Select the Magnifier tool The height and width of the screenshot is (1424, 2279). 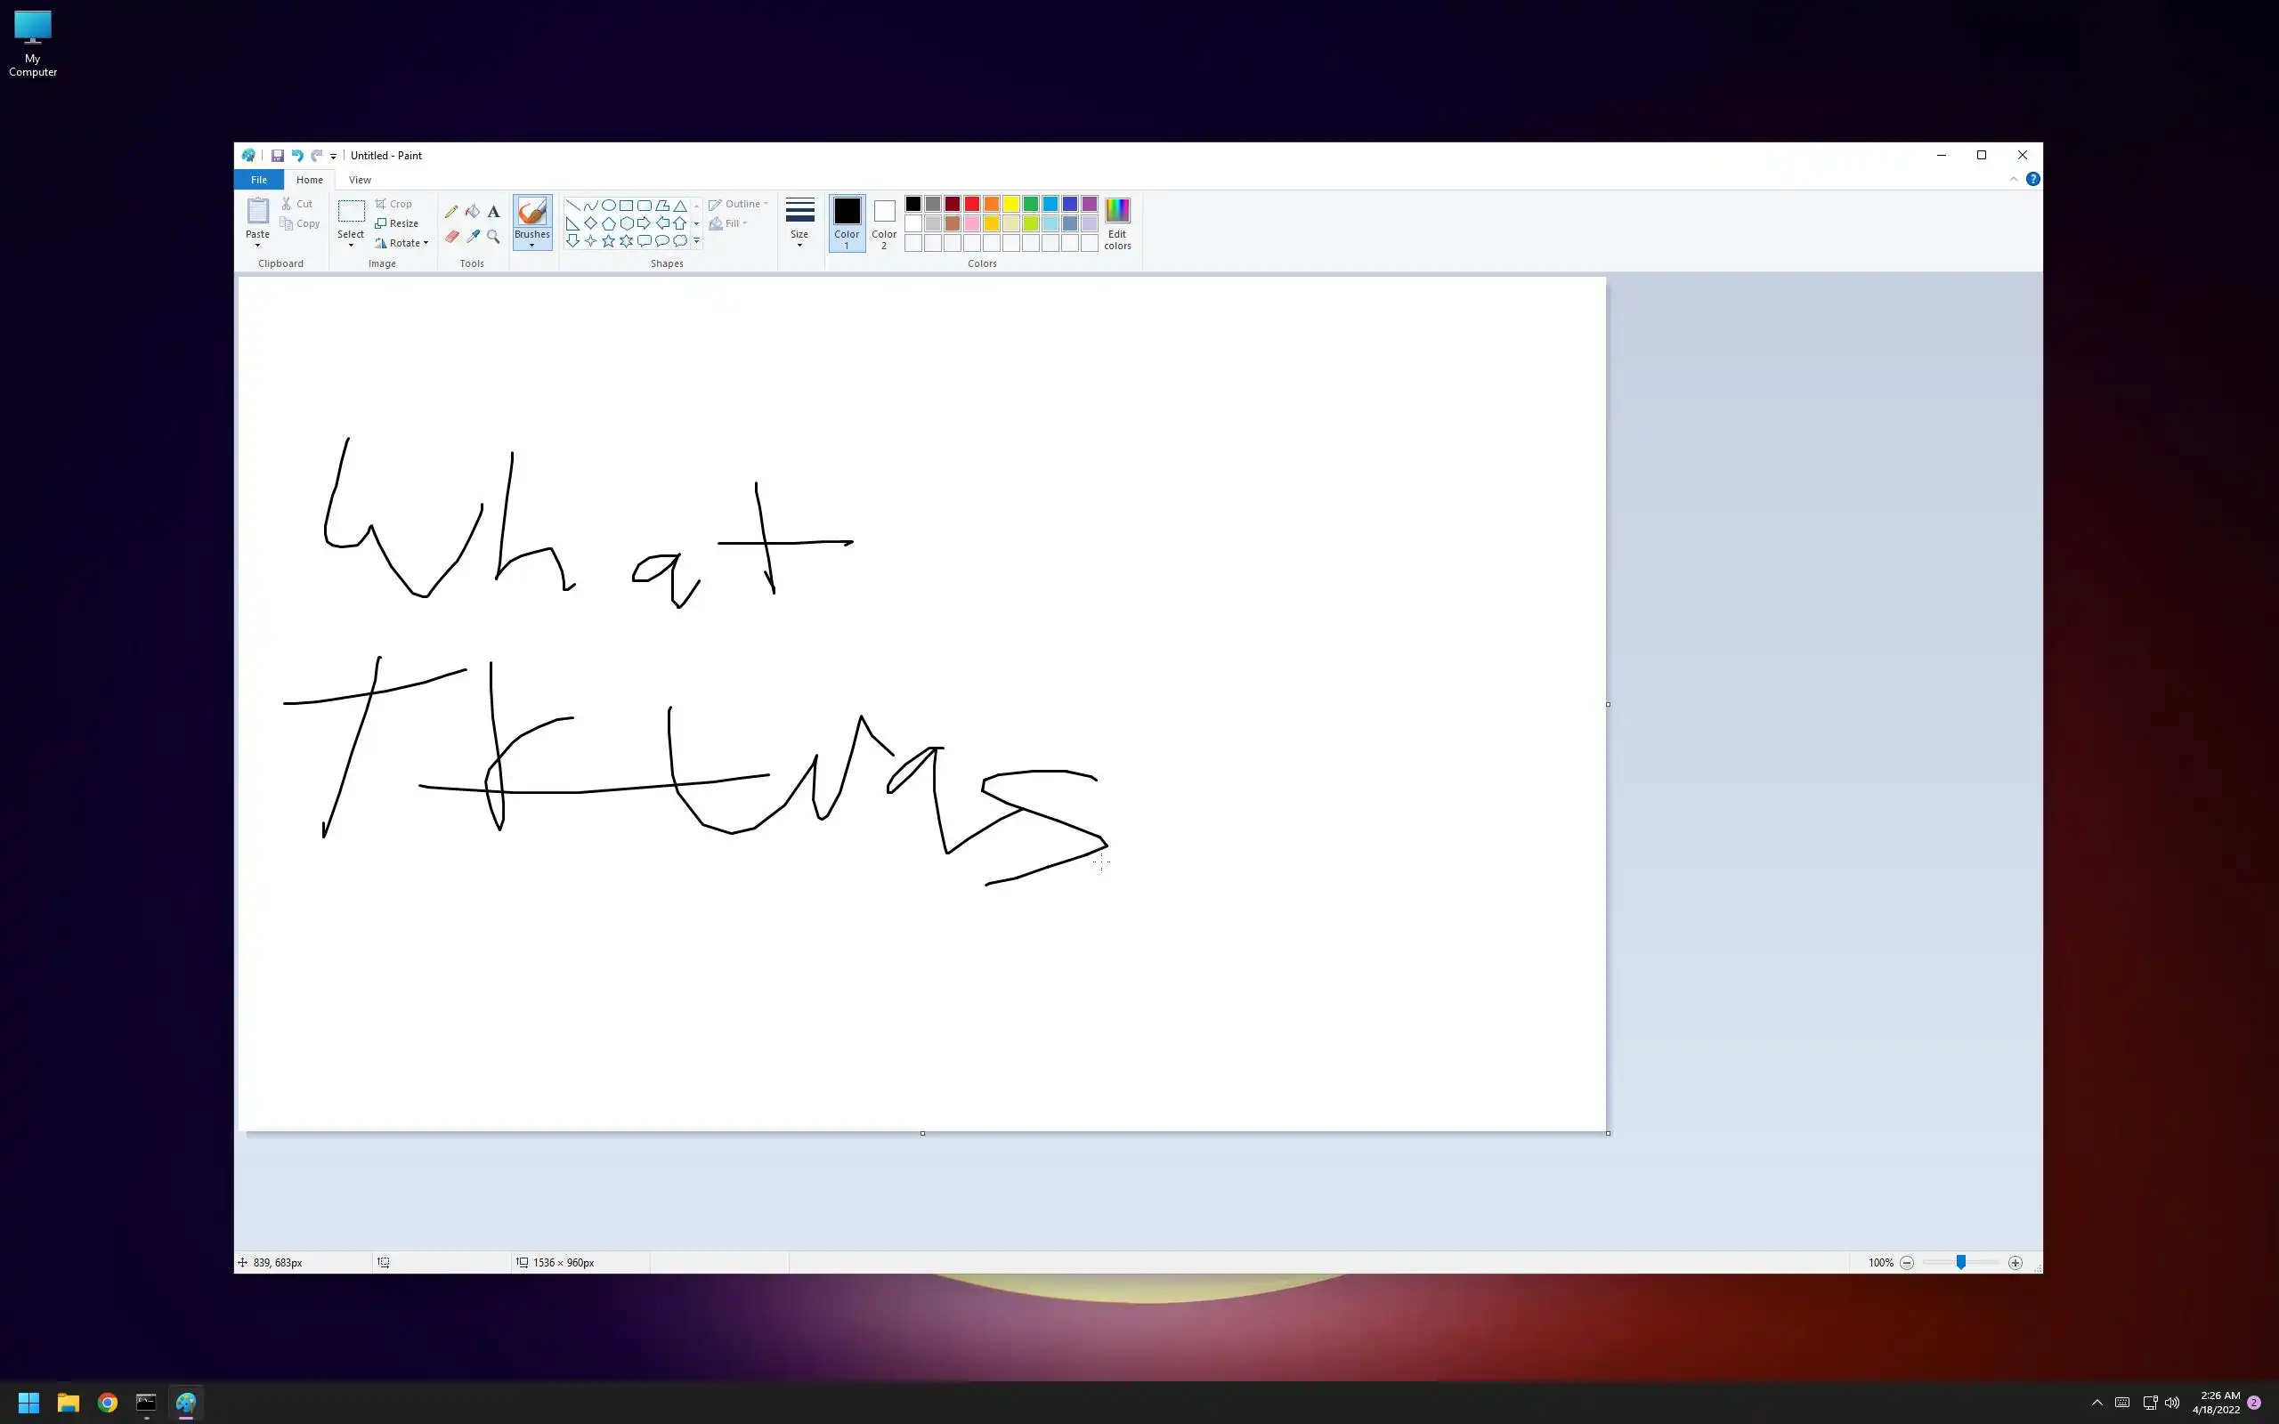click(x=493, y=237)
